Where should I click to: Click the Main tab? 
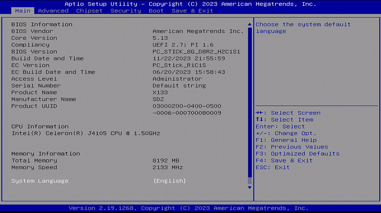pos(23,11)
